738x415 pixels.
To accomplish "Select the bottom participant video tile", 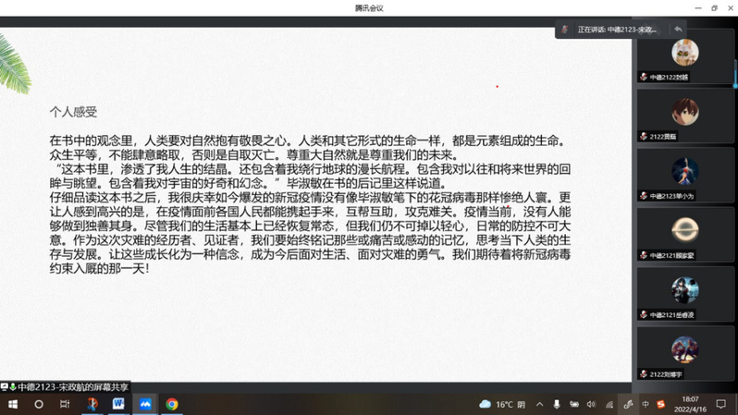I will (x=685, y=354).
